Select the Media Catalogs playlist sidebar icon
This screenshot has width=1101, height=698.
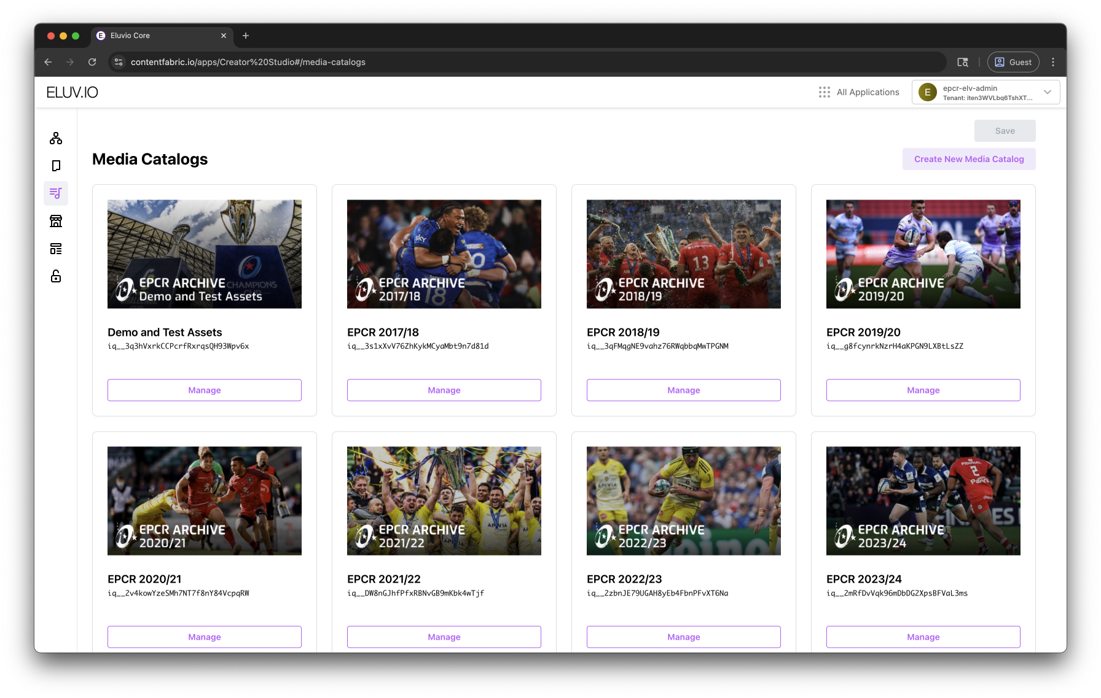point(56,193)
